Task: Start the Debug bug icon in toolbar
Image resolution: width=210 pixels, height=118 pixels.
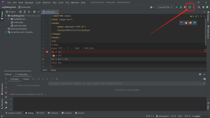Action: 181,7
